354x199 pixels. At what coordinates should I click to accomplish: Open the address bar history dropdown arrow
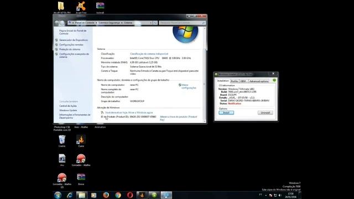point(151,23)
